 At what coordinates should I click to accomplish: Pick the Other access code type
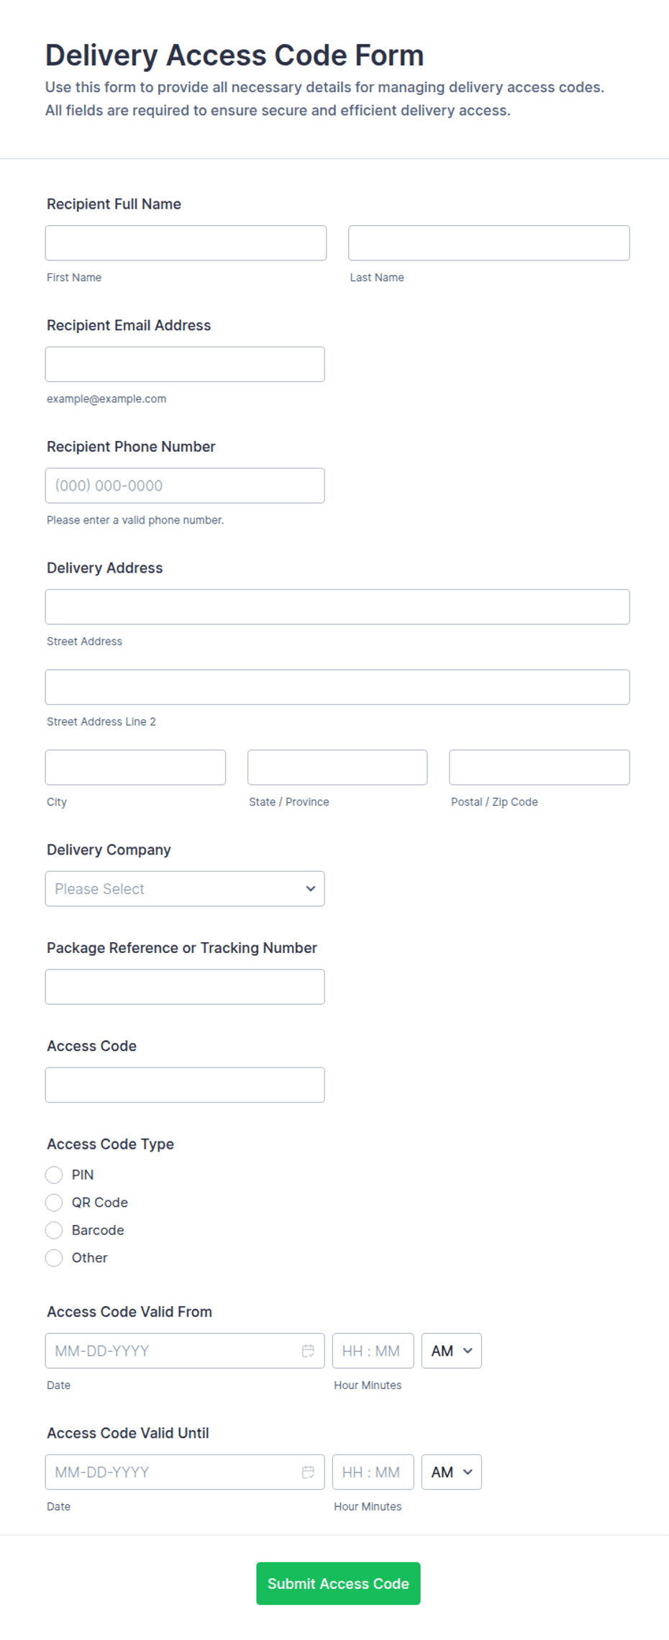(x=54, y=1258)
